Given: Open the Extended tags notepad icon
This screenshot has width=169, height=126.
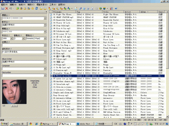Looking at the screenshot, I should point(76,8).
